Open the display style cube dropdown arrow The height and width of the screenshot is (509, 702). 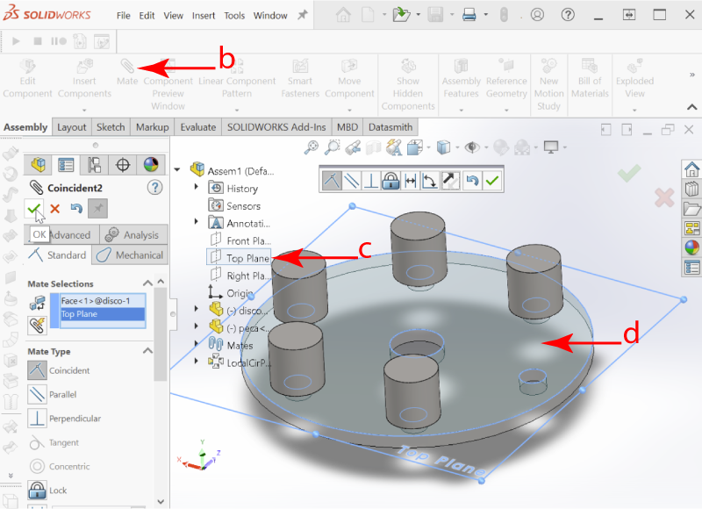coord(457,147)
